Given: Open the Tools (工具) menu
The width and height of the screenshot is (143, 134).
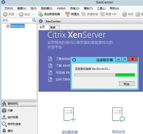Looking at the screenshot, I should [x=101, y=9].
